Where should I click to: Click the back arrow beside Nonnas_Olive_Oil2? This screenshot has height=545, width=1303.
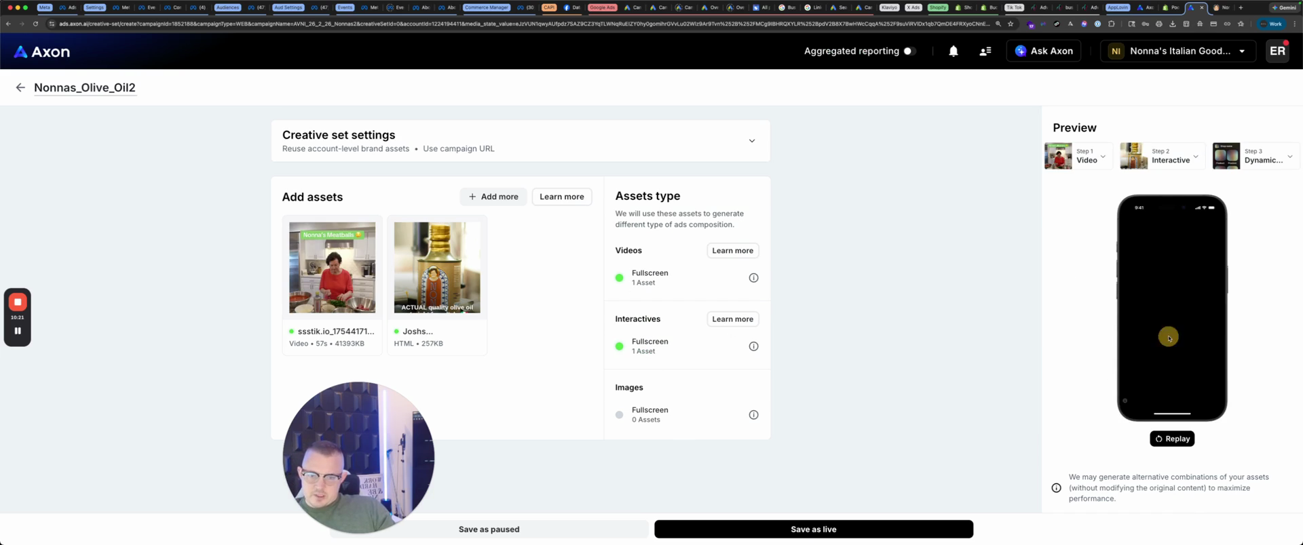click(20, 87)
